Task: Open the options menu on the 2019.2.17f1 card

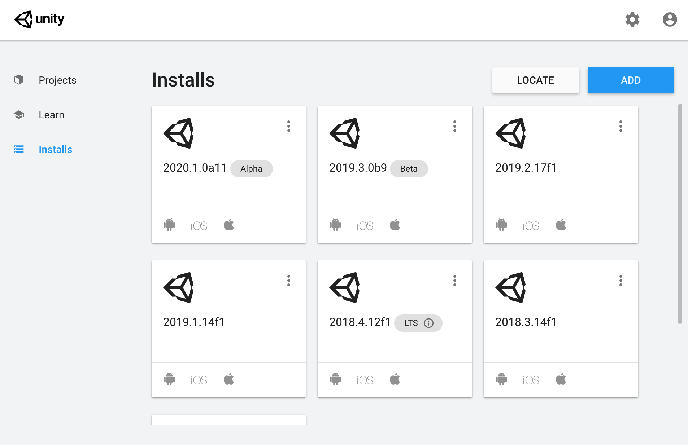Action: (x=620, y=126)
